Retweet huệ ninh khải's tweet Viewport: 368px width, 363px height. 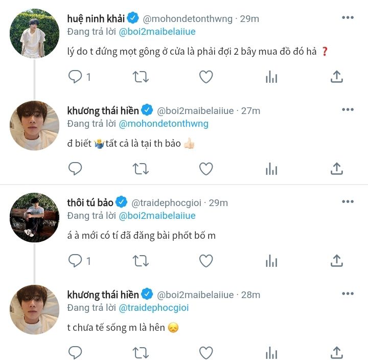point(141,77)
